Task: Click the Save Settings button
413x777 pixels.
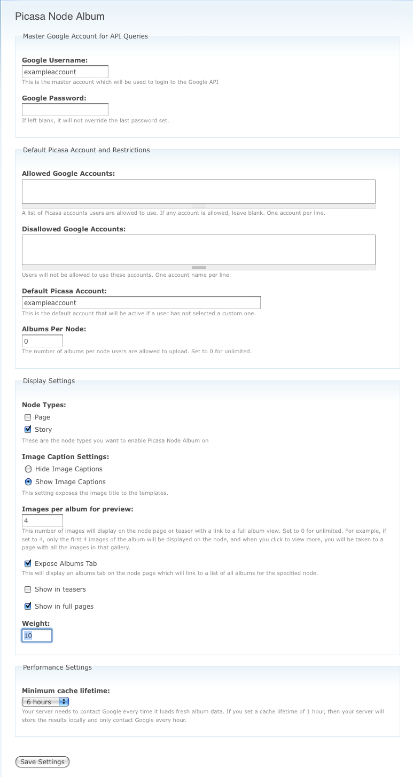Action: pyautogui.click(x=42, y=762)
